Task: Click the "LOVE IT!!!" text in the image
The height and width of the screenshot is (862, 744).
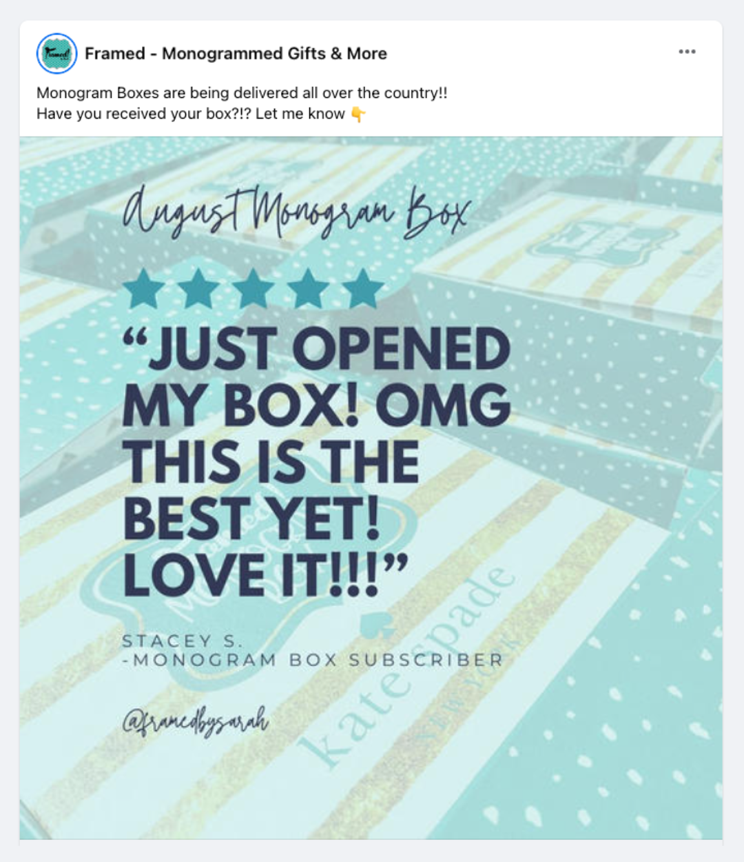Action: 266,574
